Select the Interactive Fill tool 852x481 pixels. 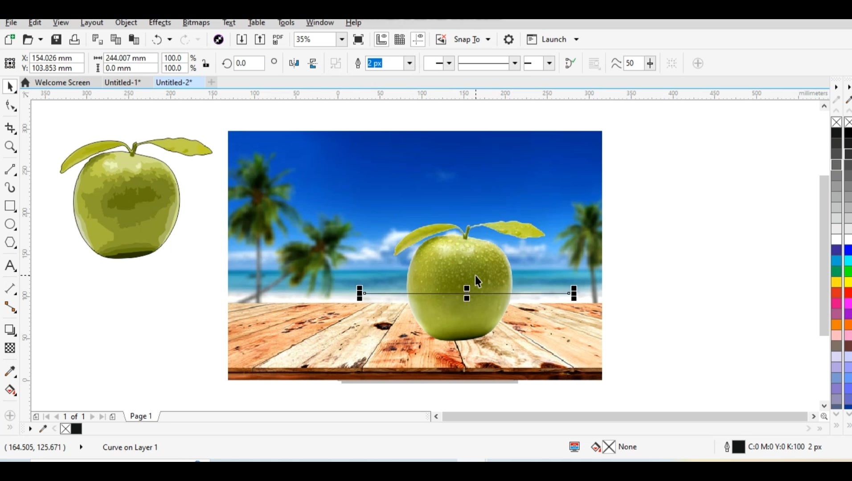[x=10, y=390]
